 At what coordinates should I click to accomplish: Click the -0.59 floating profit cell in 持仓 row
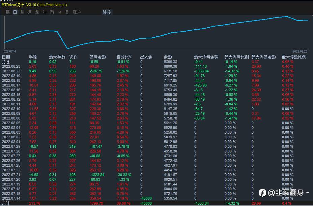(94, 62)
